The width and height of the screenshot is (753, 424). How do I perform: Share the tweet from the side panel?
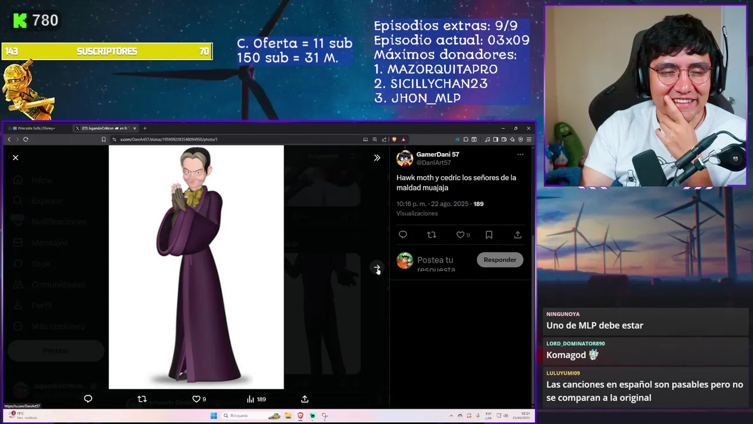pyautogui.click(x=518, y=234)
